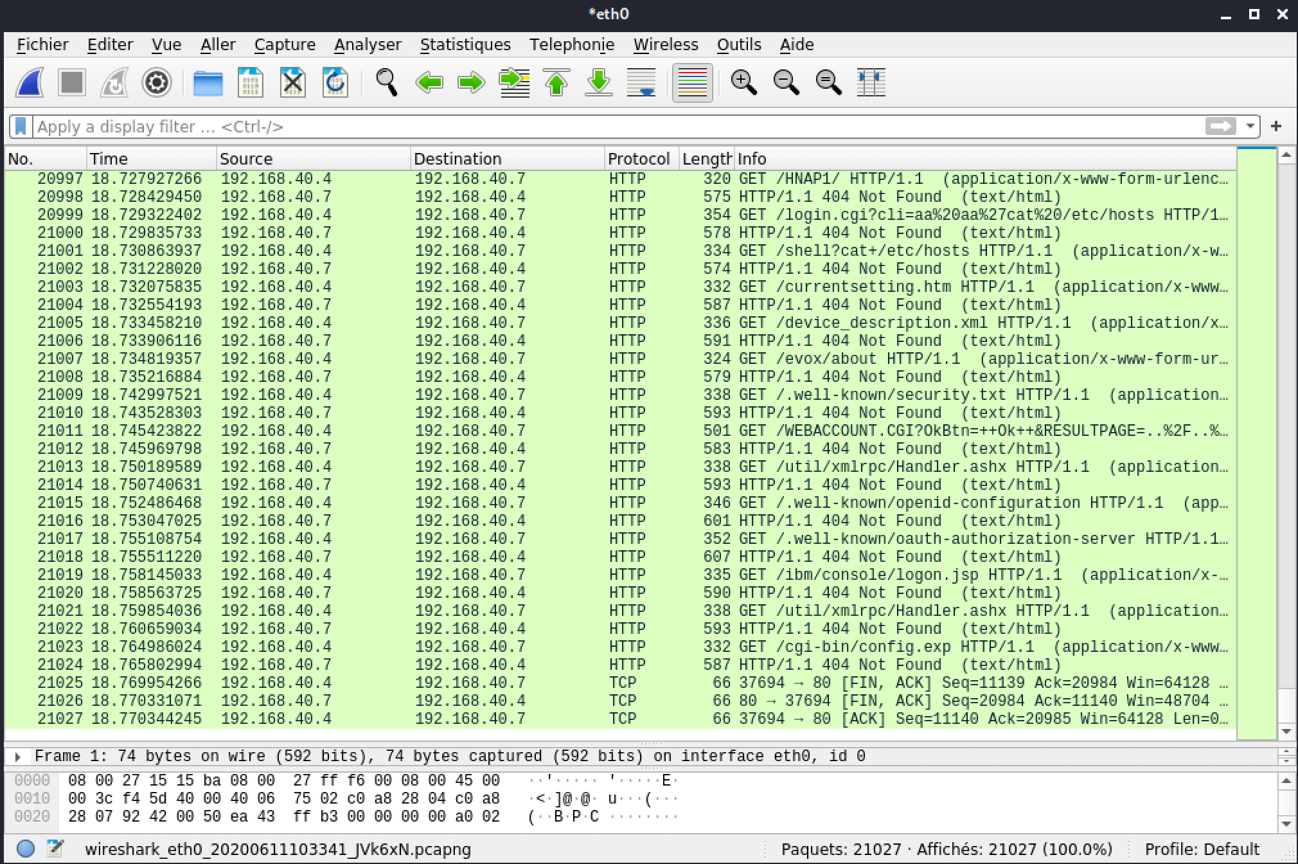The height and width of the screenshot is (864, 1298).
Task: Open the Analyser menu
Action: (x=368, y=44)
